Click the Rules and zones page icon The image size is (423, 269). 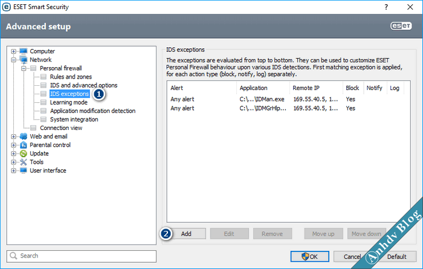(44, 77)
